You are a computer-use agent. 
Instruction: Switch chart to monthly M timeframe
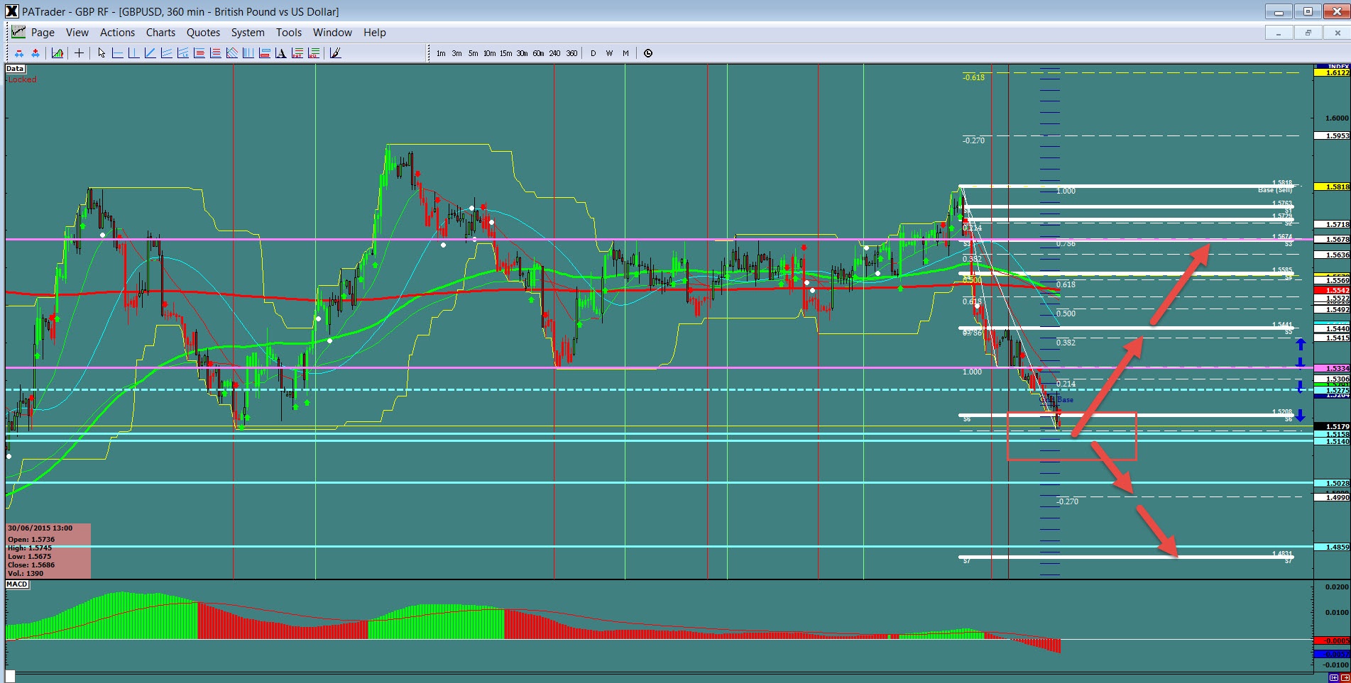625,53
